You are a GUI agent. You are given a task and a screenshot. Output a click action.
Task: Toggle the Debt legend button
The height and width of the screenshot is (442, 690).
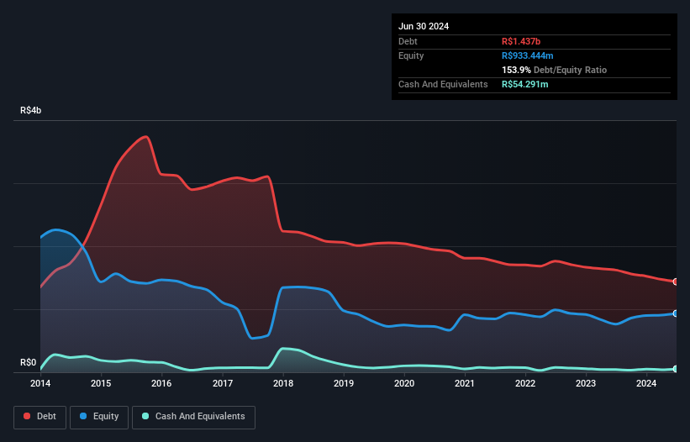pyautogui.click(x=40, y=417)
